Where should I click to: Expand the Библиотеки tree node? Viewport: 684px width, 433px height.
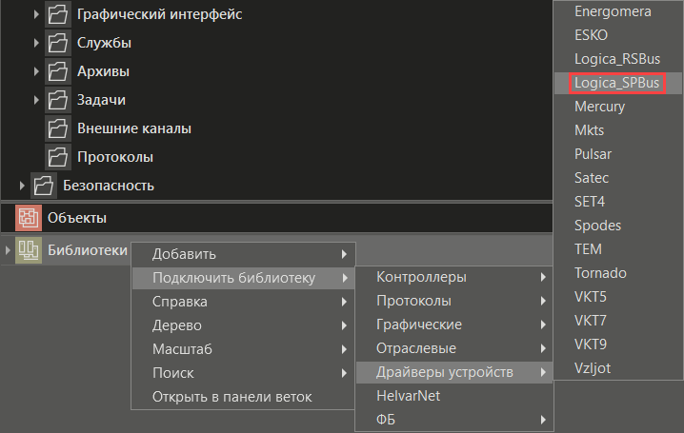[8, 250]
